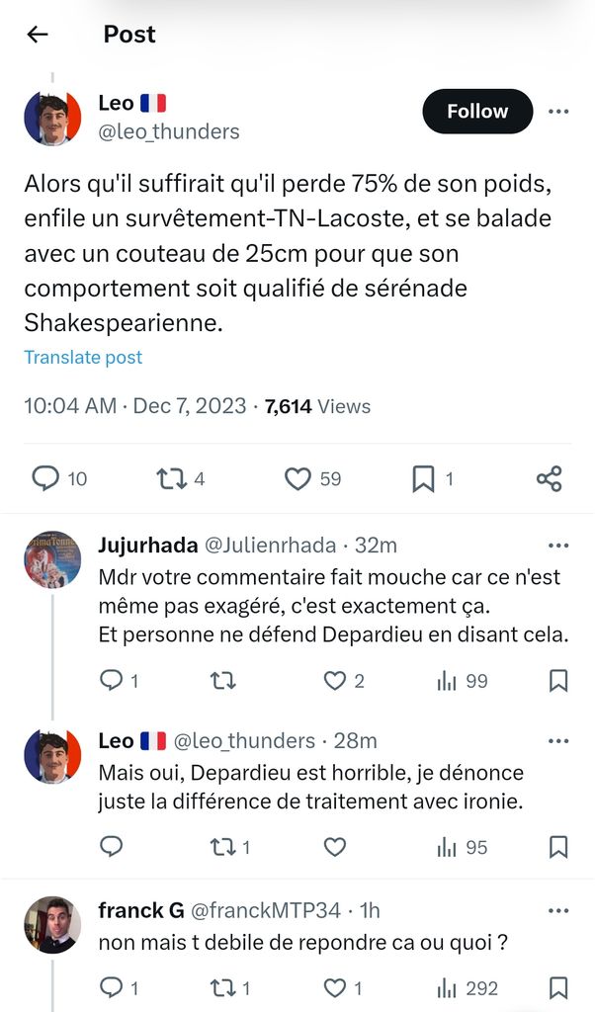View analytics on franck G's reply showing 292
The image size is (595, 1012).
point(448,987)
